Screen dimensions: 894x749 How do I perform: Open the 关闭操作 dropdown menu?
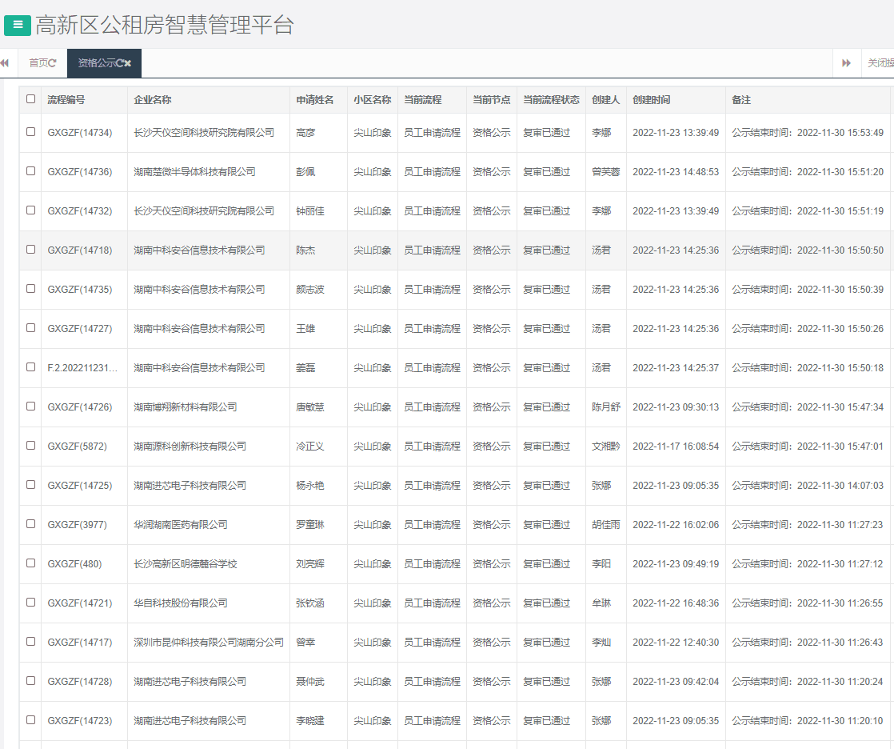880,63
